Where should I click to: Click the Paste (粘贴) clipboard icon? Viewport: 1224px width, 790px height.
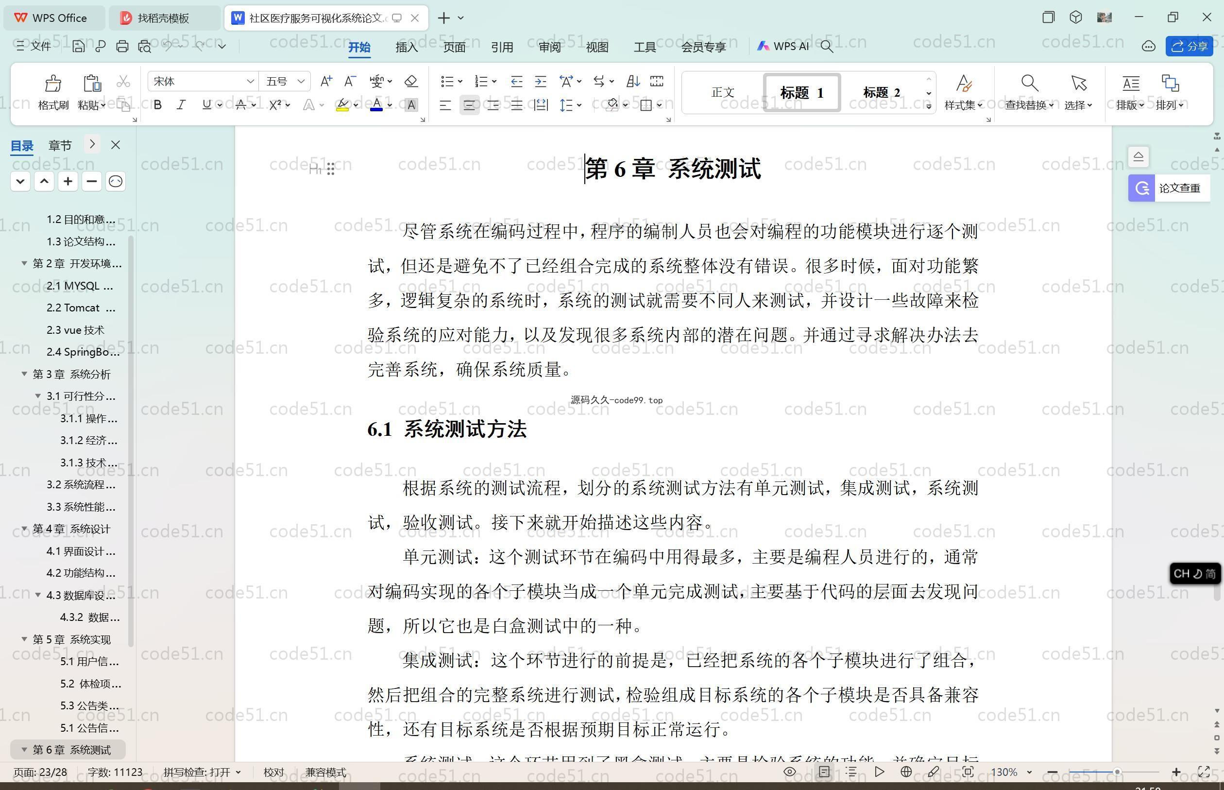click(x=92, y=83)
